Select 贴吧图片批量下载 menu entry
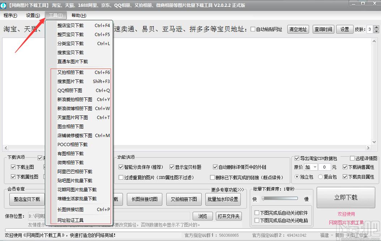This screenshot has height=241, width=381. tap(79, 180)
